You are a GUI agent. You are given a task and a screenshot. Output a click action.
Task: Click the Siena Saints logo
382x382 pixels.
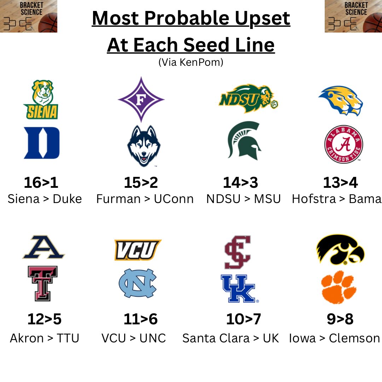coord(41,100)
